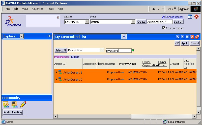Expand the Links toolbar chevron
202x125 pixels.
tap(175, 8)
